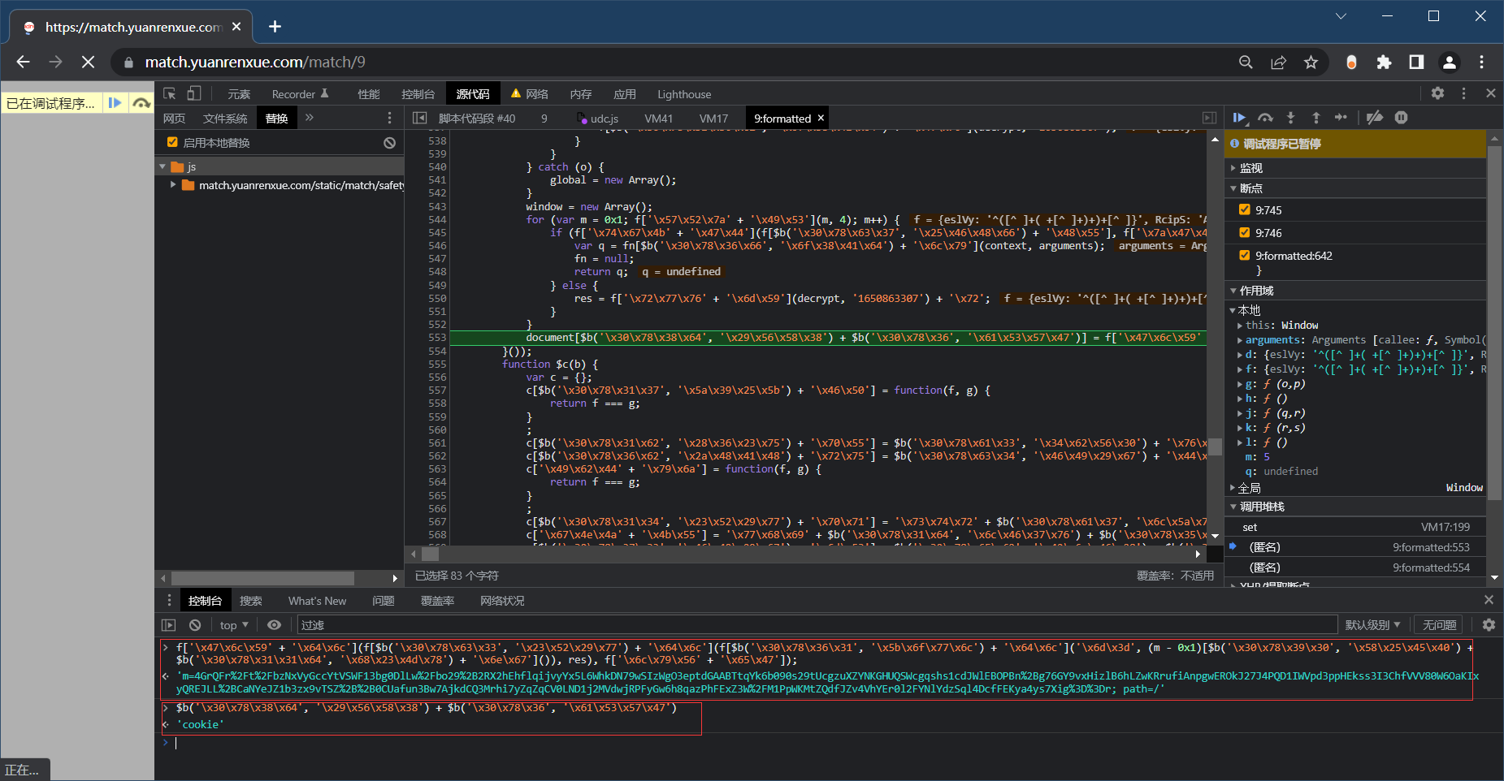Bookmark this page with star icon

pos(1311,63)
